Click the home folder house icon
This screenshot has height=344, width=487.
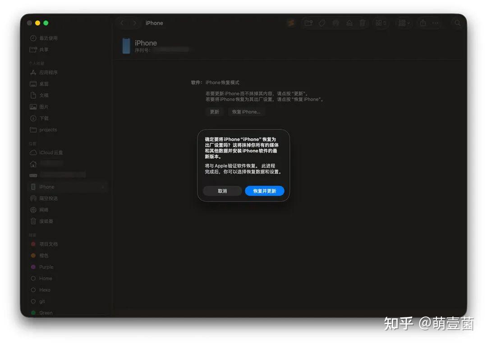click(x=33, y=164)
